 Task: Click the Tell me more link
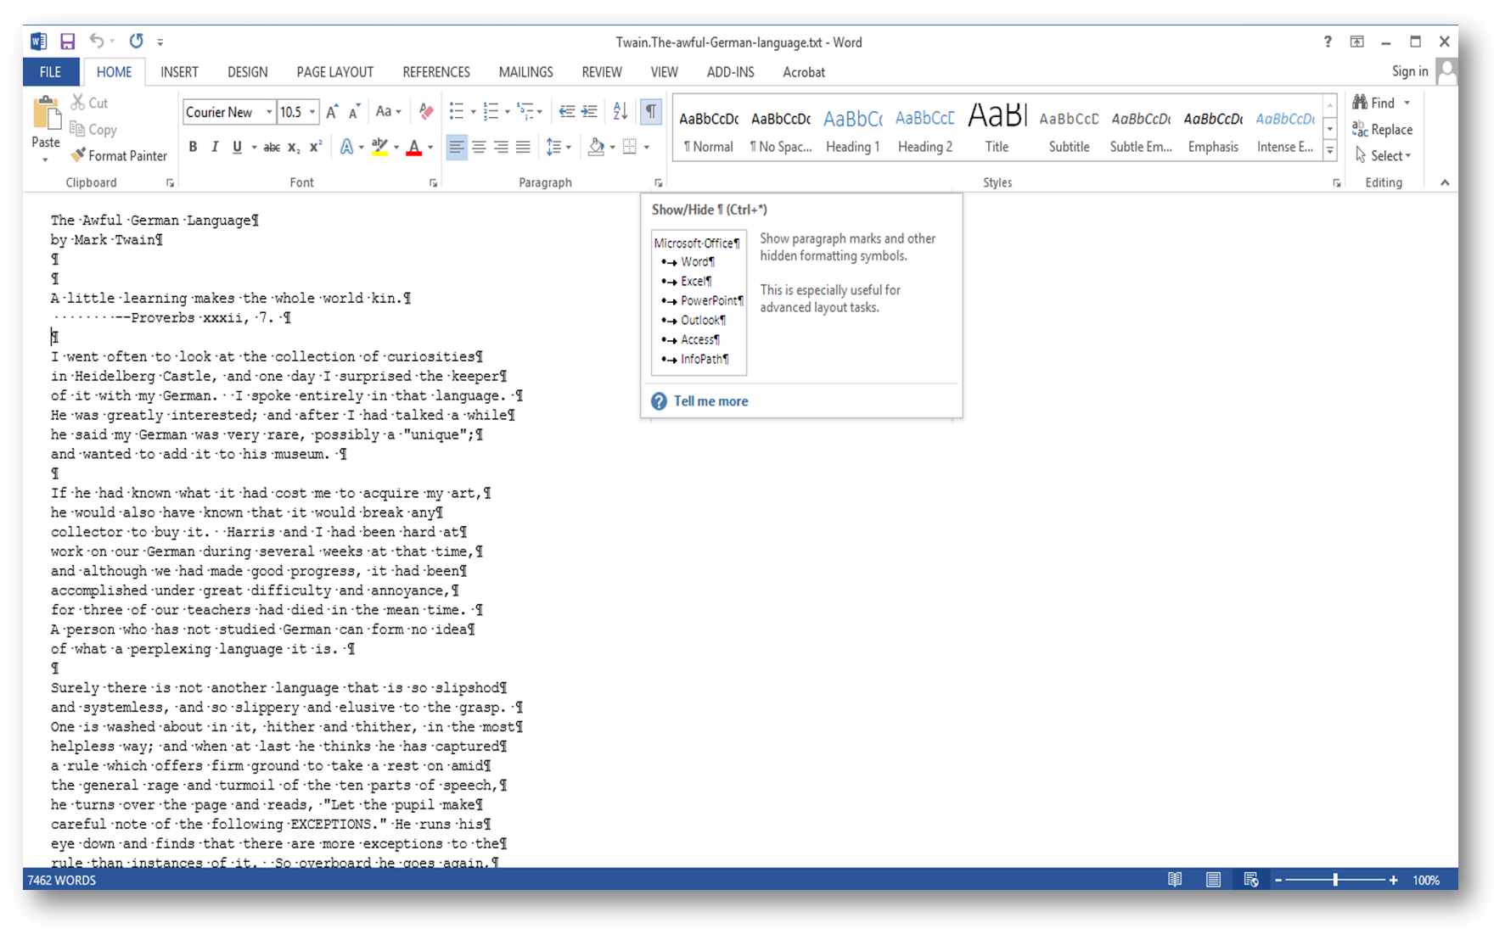click(710, 400)
